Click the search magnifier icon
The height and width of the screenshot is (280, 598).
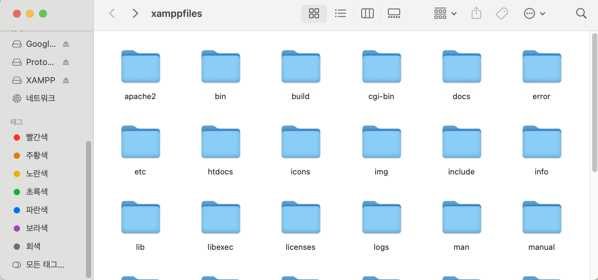[581, 14]
